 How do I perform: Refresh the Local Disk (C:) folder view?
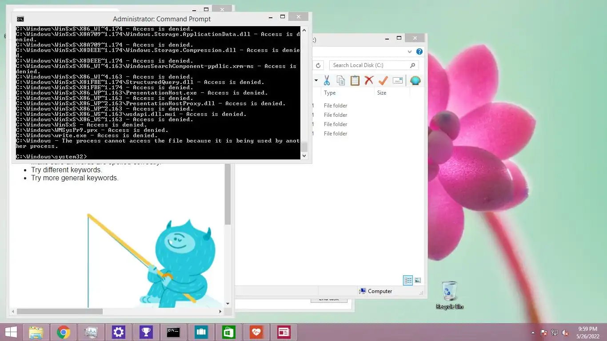[318, 65]
